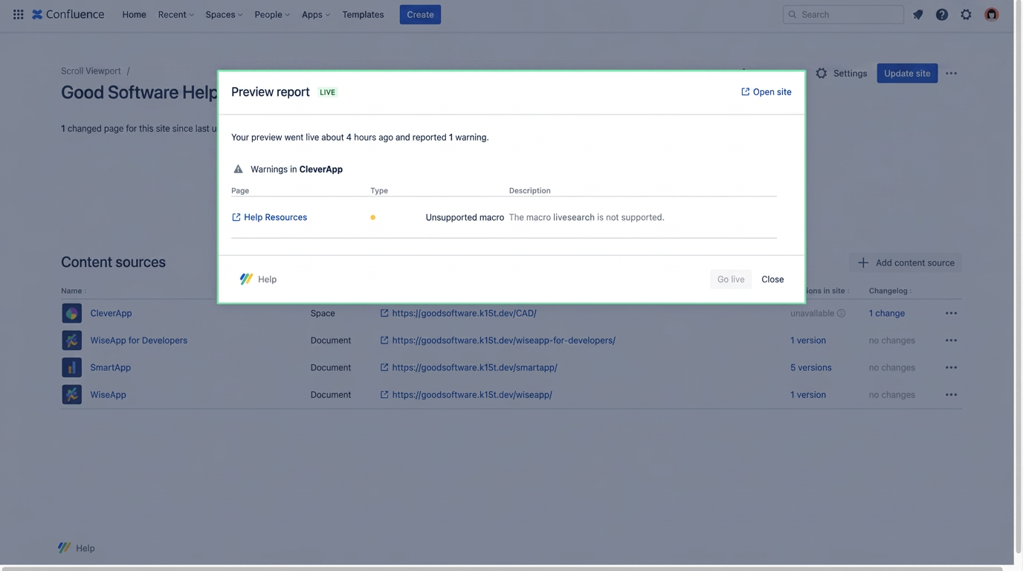Screen dimensions: 1023x571
Task: Open the WiseApp for Developers source link
Action: [138, 340]
